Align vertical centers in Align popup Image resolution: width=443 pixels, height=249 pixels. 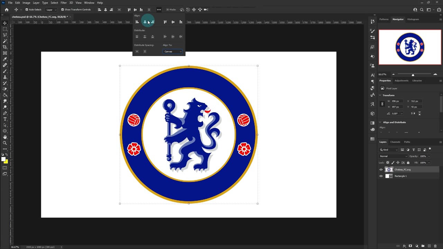[173, 22]
